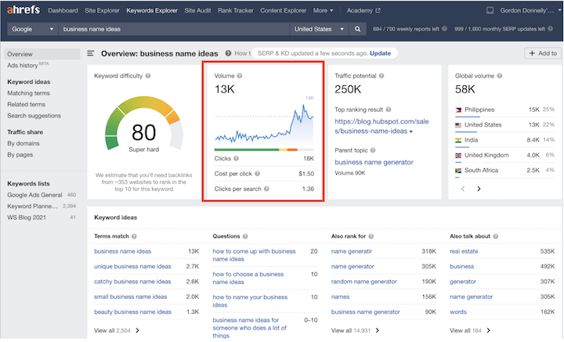Image resolution: width=564 pixels, height=342 pixels.
Task: Open the Google search engine dropdown
Action: tap(31, 29)
